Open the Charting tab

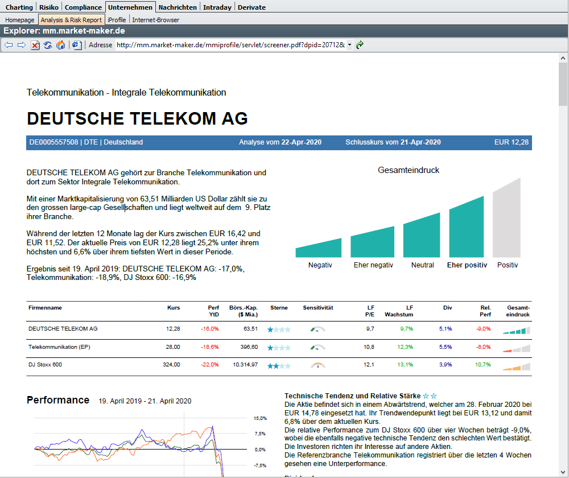(x=19, y=7)
